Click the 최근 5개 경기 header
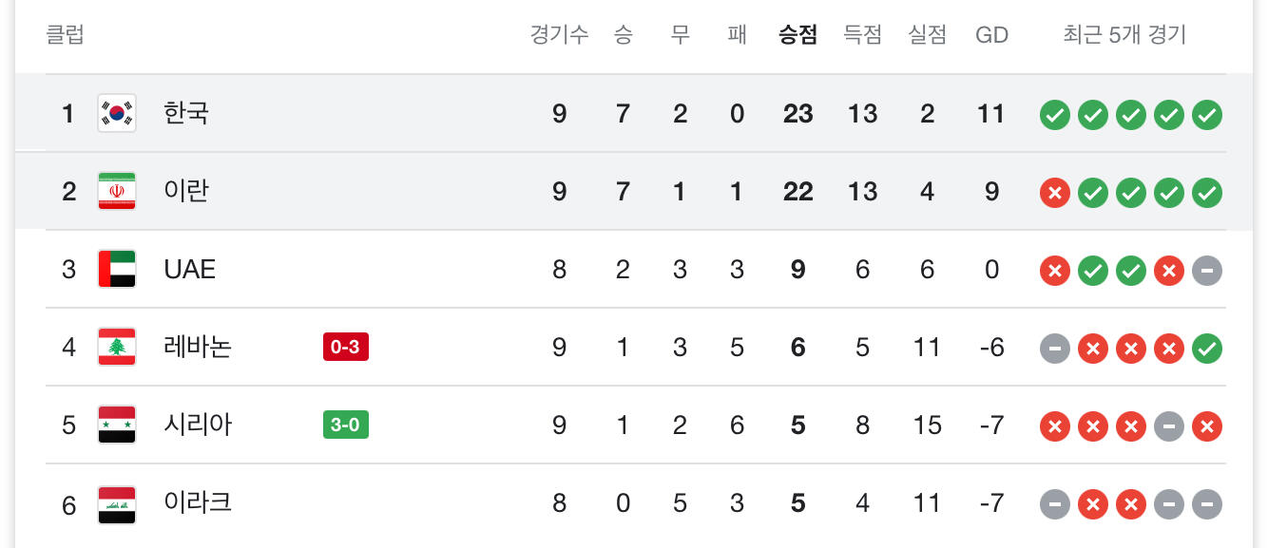The image size is (1268, 548). click(1124, 35)
